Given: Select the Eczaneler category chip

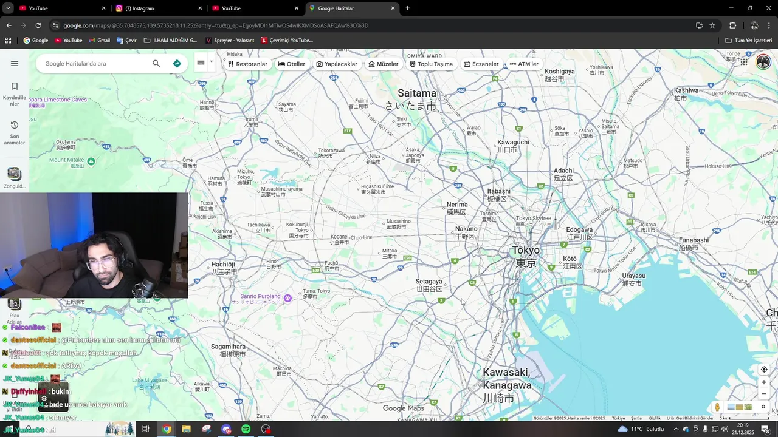Looking at the screenshot, I should click(481, 64).
